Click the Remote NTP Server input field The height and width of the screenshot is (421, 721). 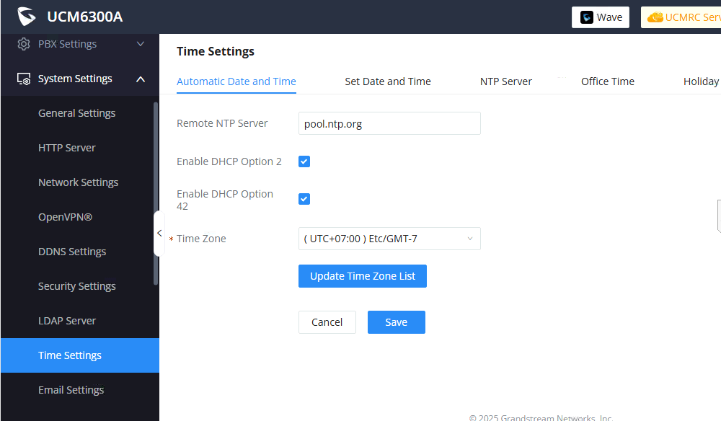point(389,123)
